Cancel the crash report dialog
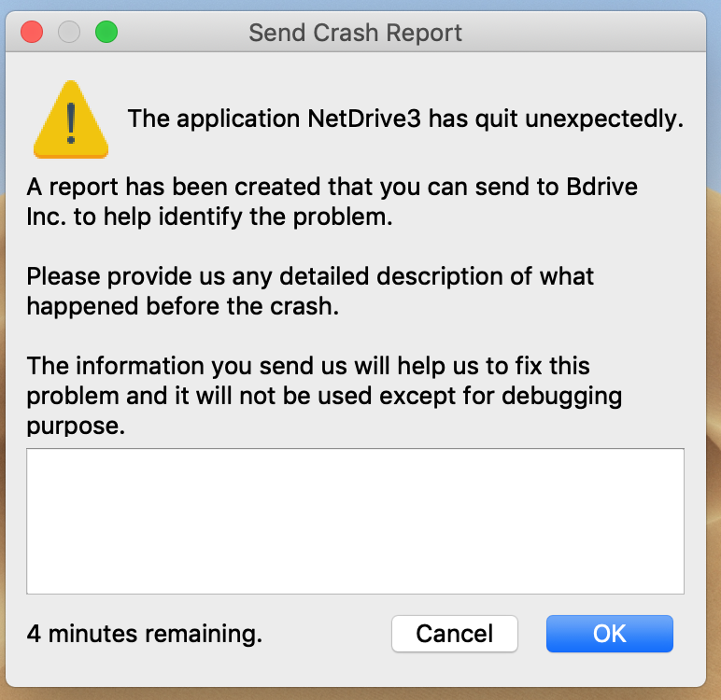The width and height of the screenshot is (721, 700). [x=455, y=634]
